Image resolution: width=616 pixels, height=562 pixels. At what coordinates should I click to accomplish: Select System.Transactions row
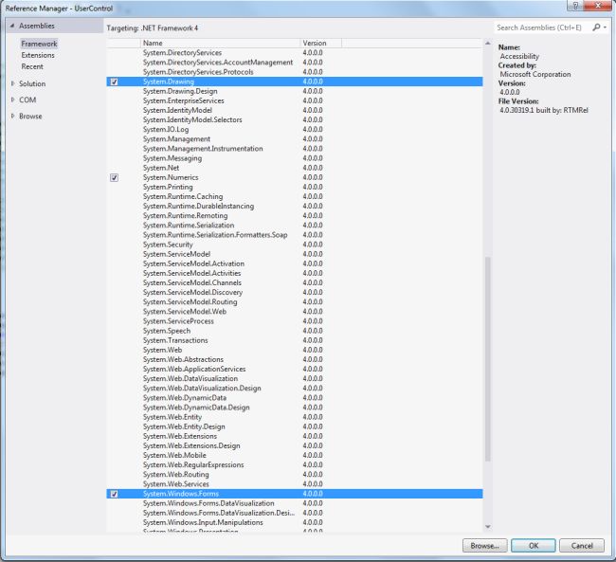(x=294, y=340)
